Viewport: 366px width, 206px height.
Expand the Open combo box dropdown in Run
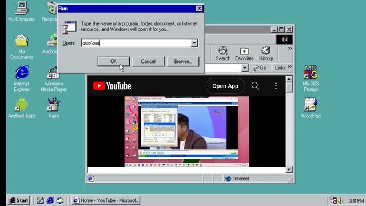click(x=194, y=43)
